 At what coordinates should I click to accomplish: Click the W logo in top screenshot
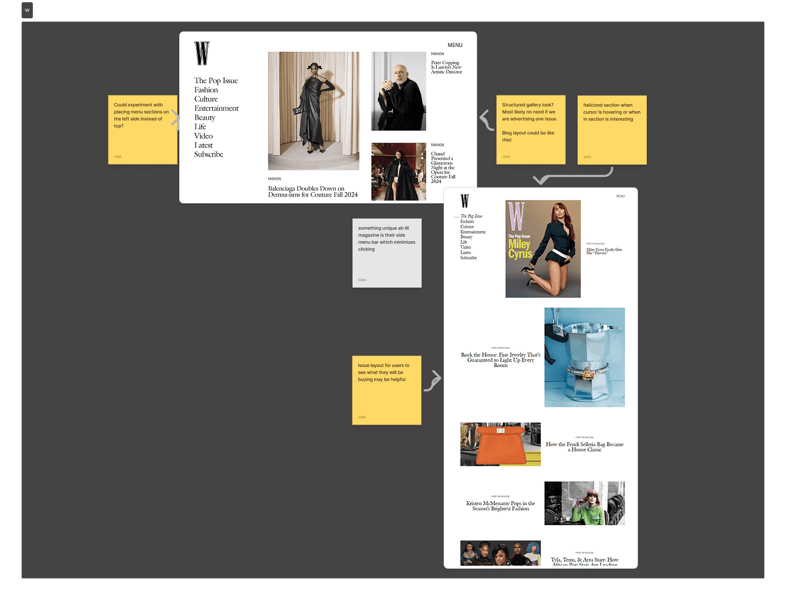coord(202,53)
